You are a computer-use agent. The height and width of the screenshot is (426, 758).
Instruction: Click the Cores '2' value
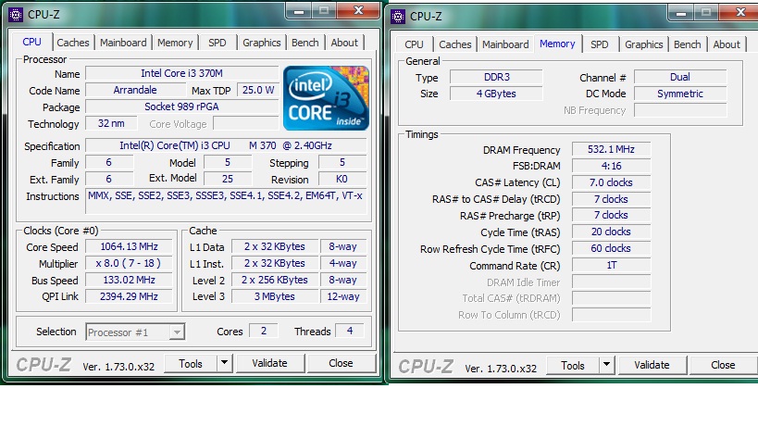click(264, 331)
